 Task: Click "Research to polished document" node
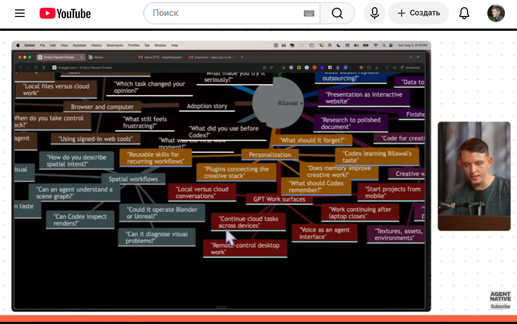point(351,123)
